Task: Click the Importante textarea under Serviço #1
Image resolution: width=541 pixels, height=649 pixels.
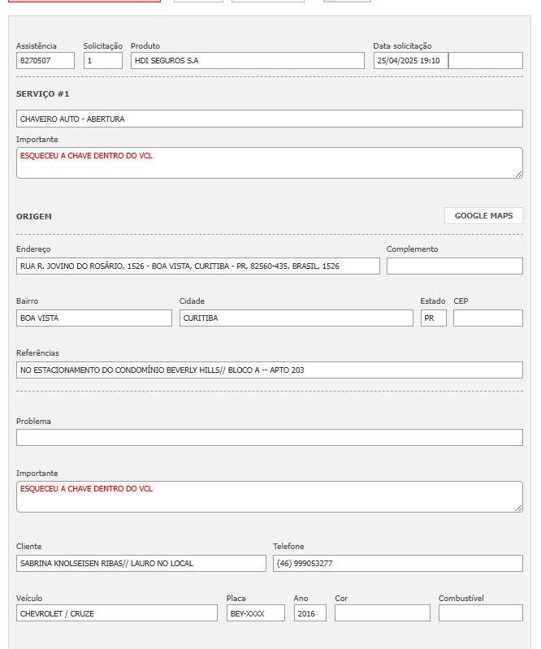Action: 269,162
